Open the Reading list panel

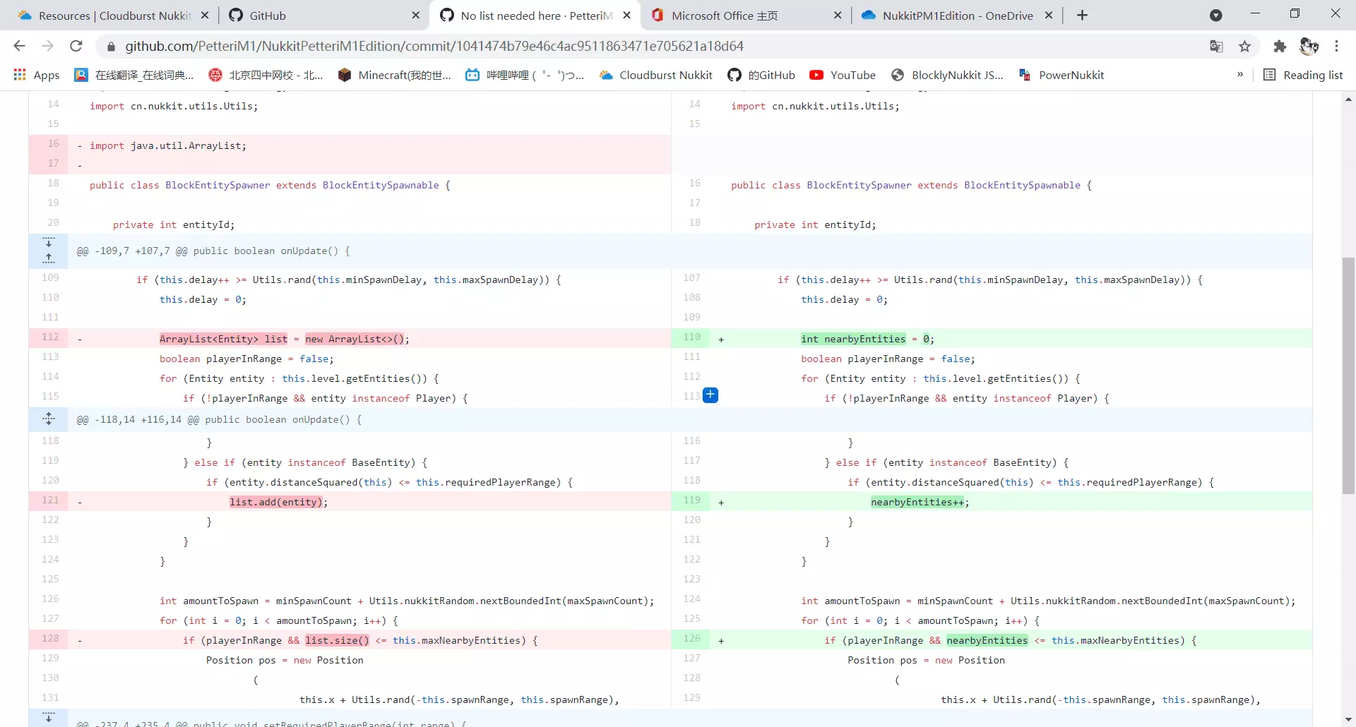(x=1303, y=75)
